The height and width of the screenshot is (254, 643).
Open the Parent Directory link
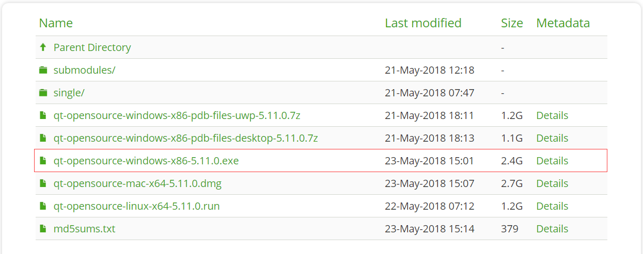[x=92, y=47]
